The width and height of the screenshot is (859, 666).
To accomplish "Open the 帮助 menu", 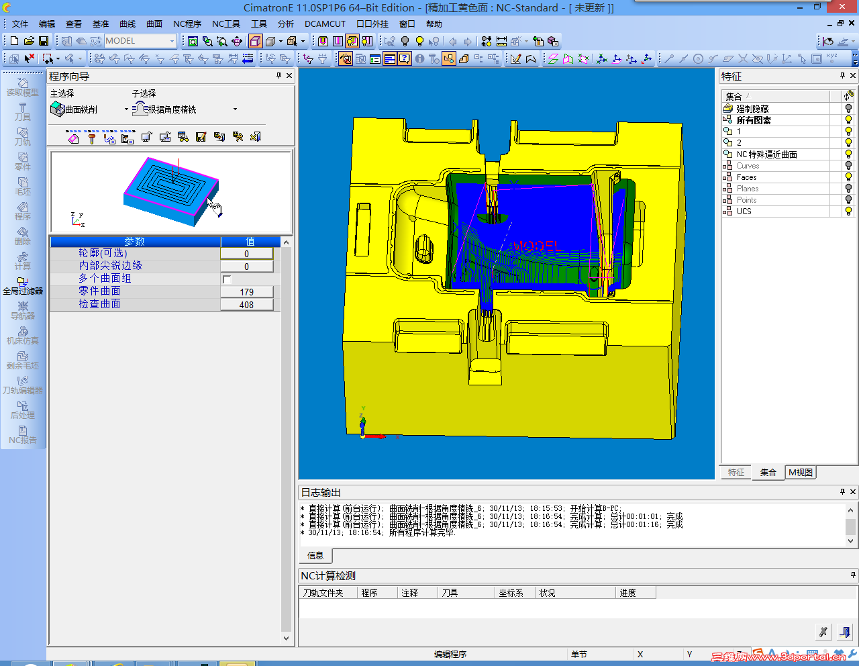I will (434, 23).
